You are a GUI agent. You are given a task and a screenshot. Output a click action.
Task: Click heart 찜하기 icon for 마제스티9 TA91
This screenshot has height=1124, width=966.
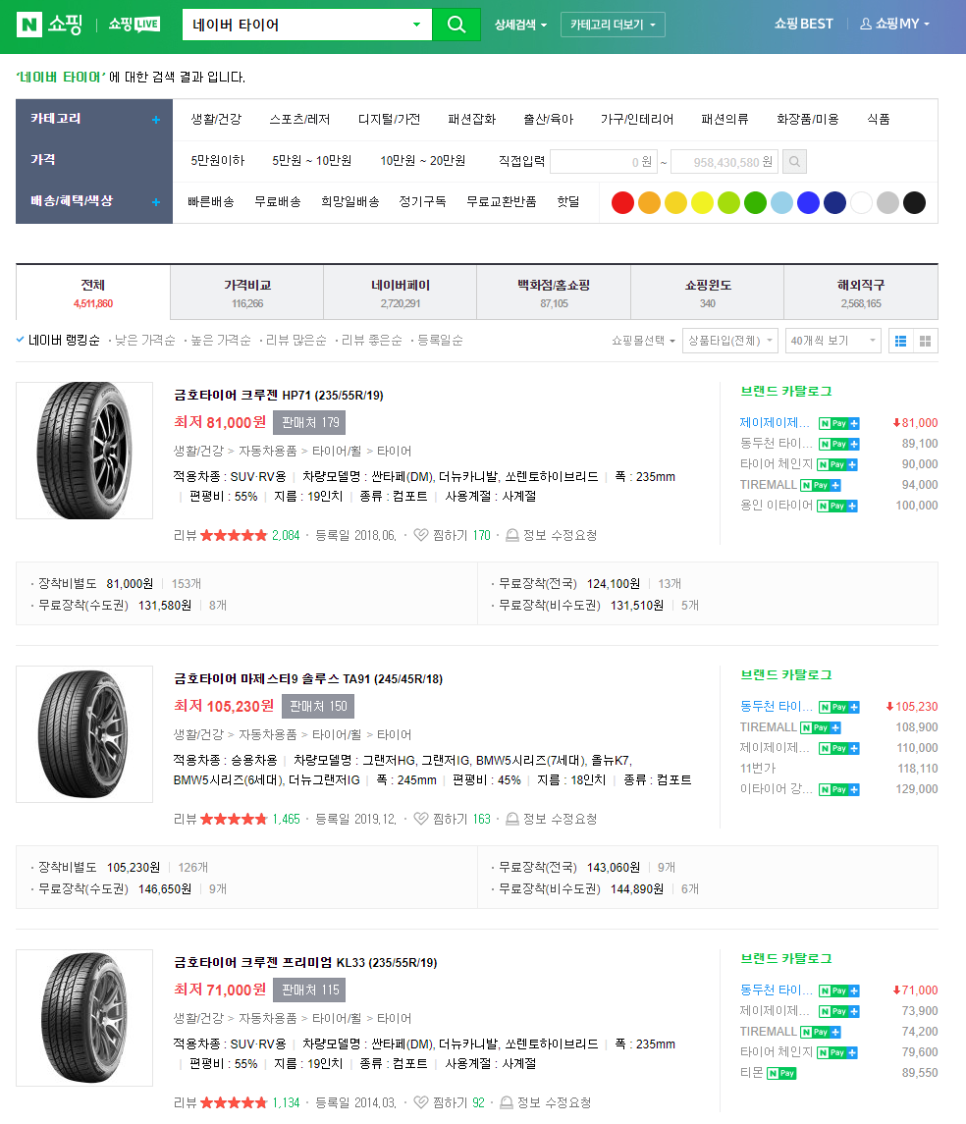[x=420, y=819]
